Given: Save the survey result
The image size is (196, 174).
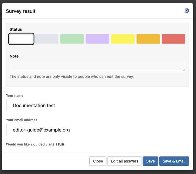Looking at the screenshot, I should pyautogui.click(x=150, y=161).
